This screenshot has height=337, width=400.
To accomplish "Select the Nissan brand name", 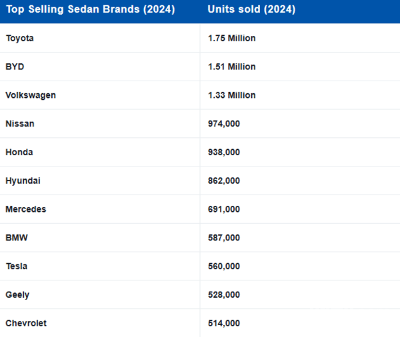I will point(20,124).
